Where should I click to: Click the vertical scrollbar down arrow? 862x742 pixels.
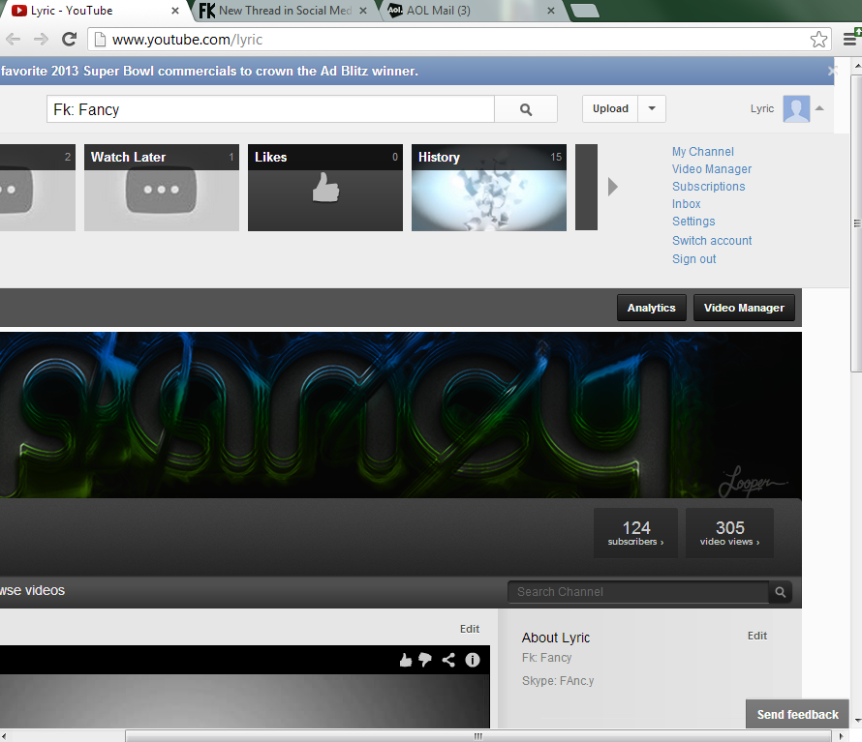(x=857, y=720)
